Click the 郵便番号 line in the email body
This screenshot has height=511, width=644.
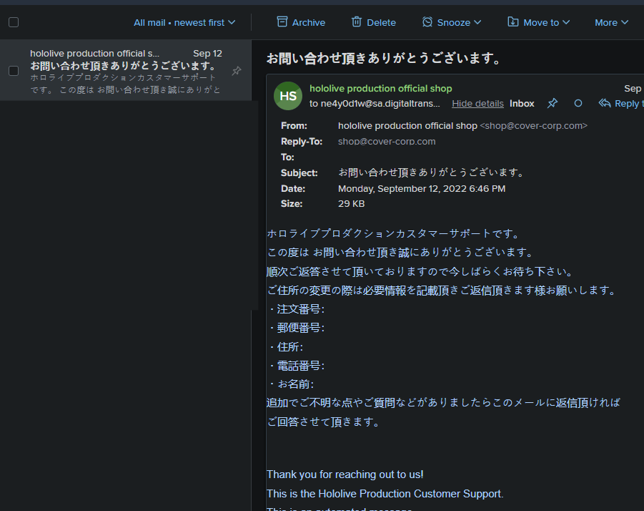(296, 328)
